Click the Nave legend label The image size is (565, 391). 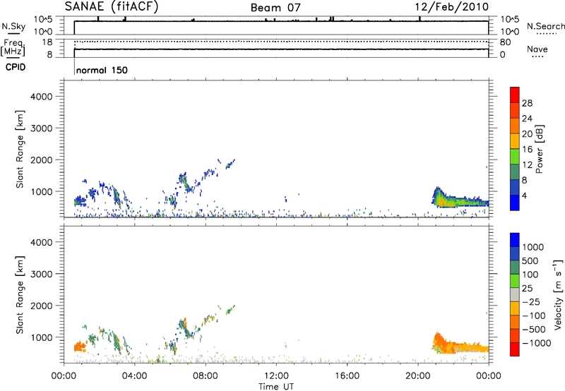click(537, 49)
